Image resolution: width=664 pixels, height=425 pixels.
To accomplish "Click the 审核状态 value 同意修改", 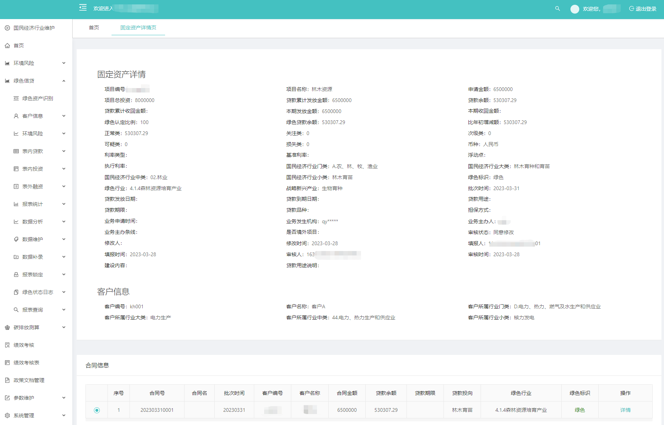I will [x=504, y=232].
